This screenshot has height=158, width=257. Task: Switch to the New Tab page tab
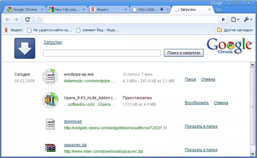tap(67, 9)
